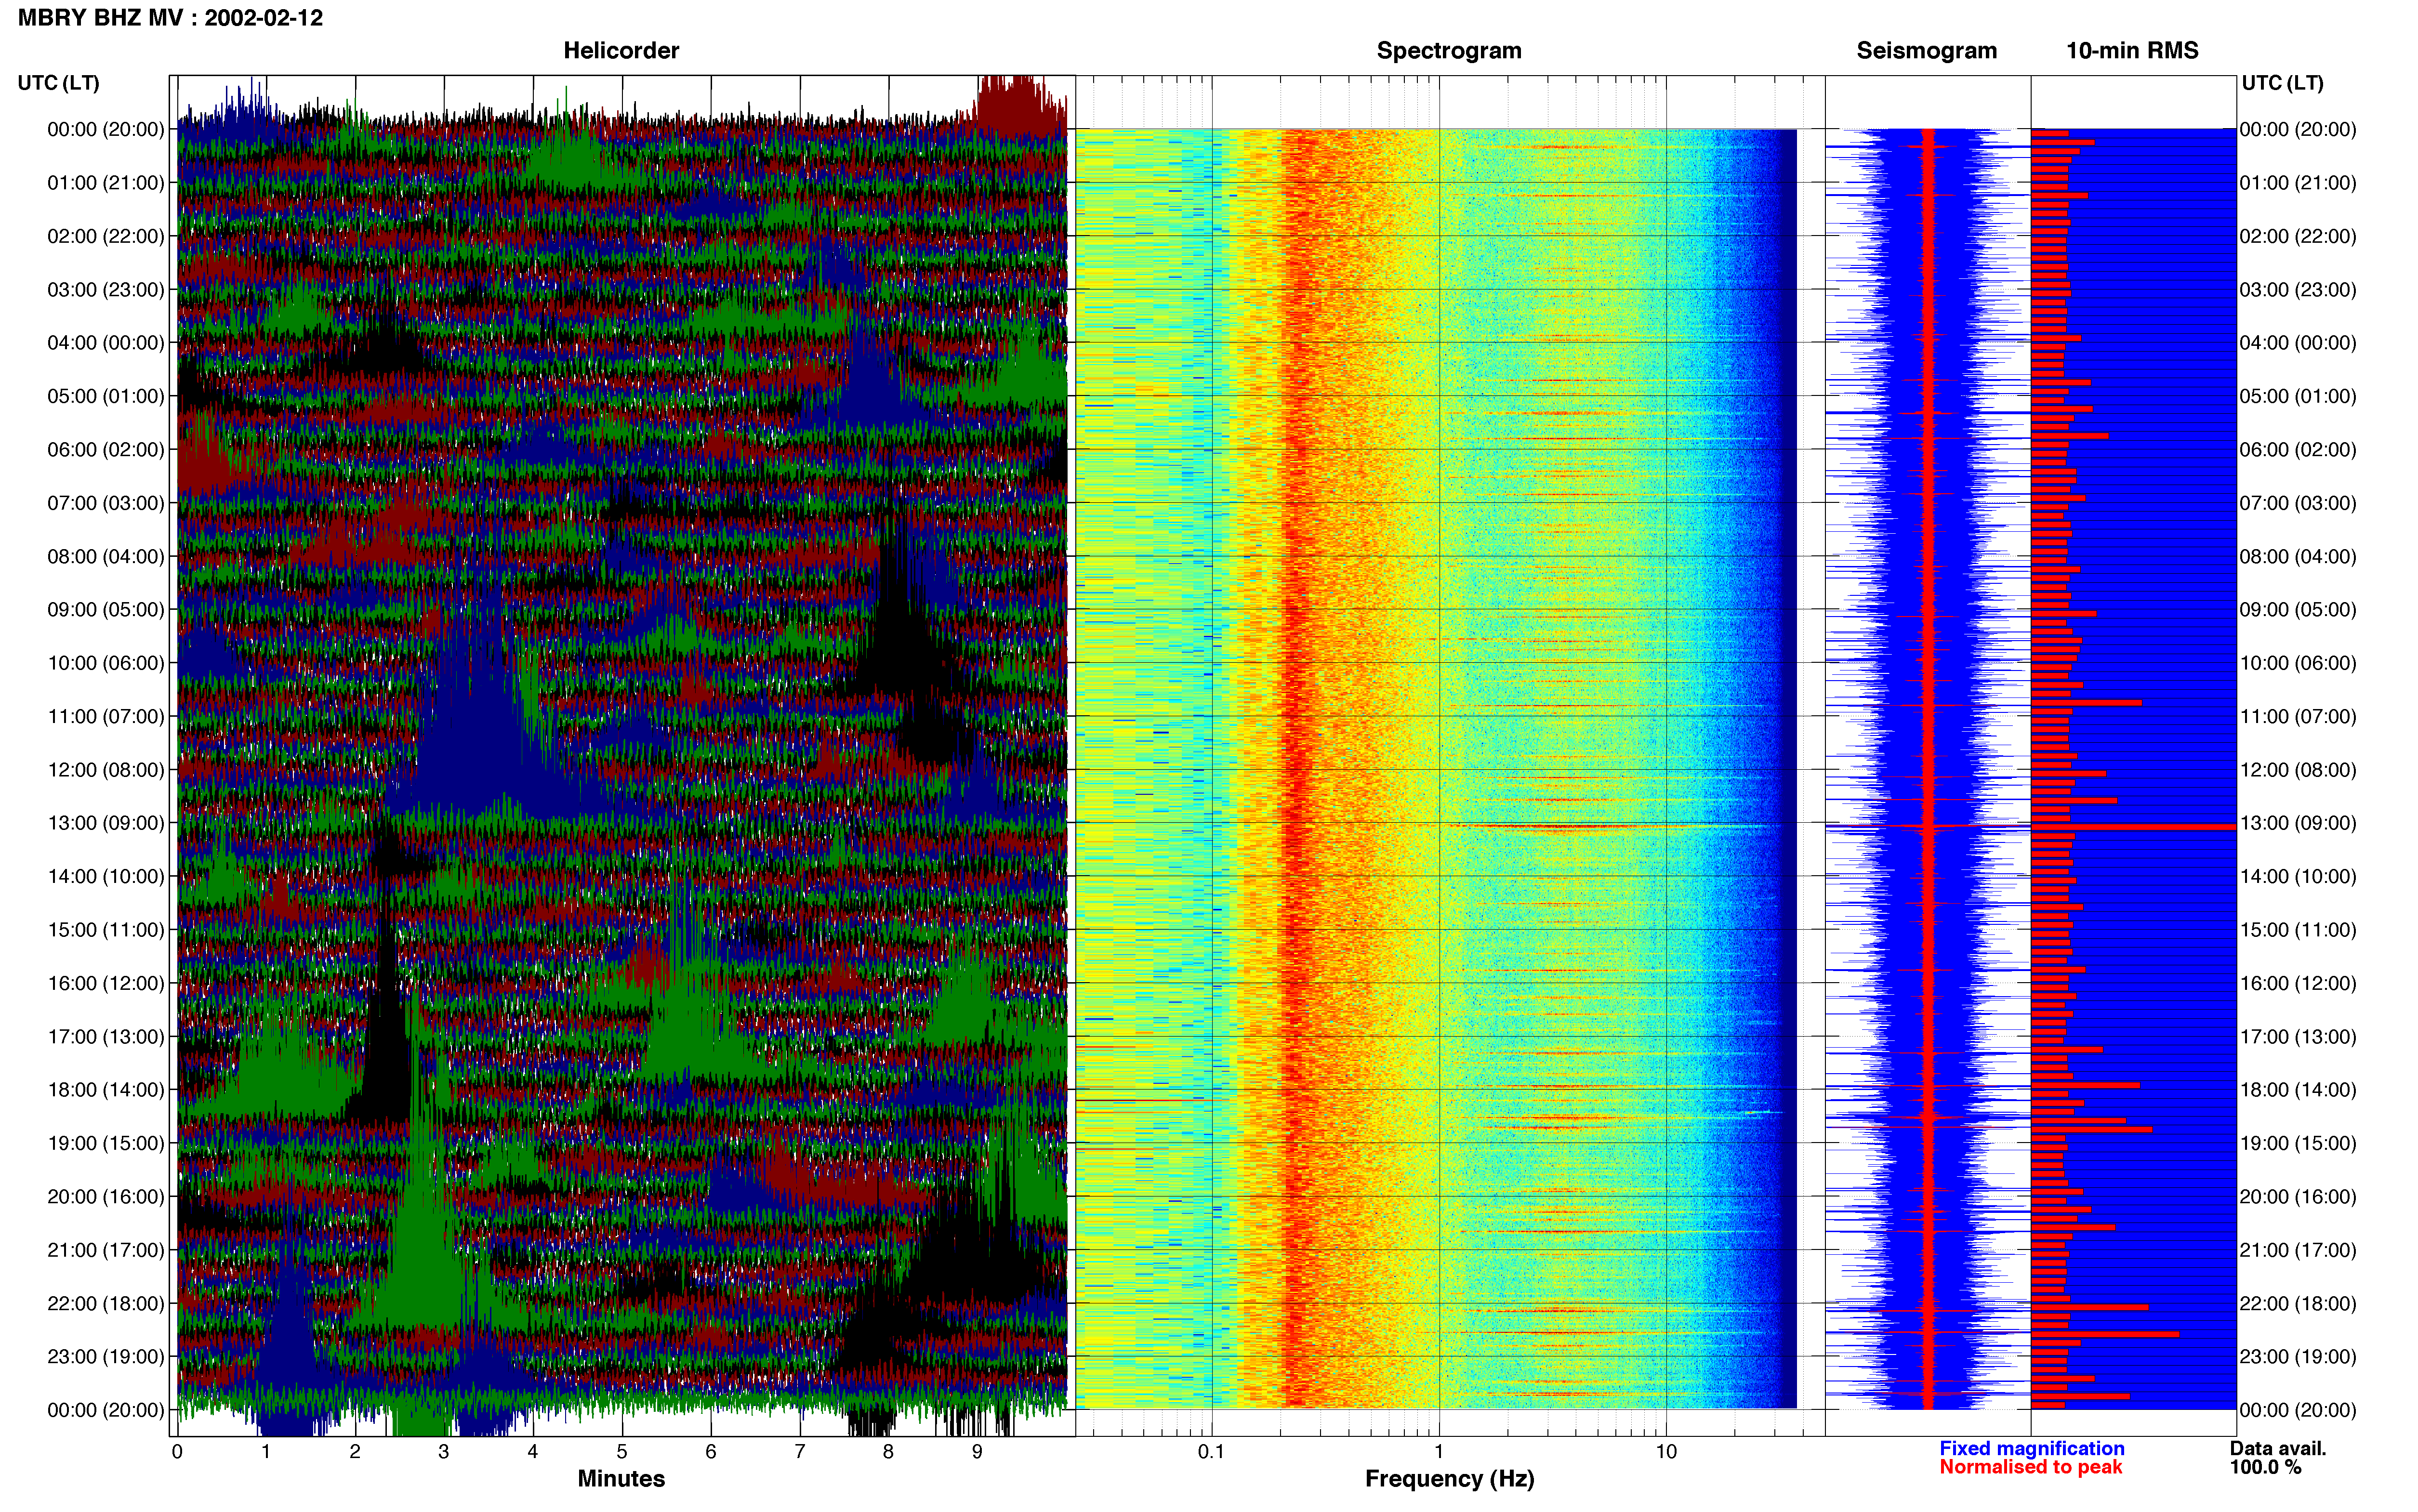Click left time label '13:00 (09:00)'
The width and height of the screenshot is (2418, 1512).
click(x=106, y=823)
